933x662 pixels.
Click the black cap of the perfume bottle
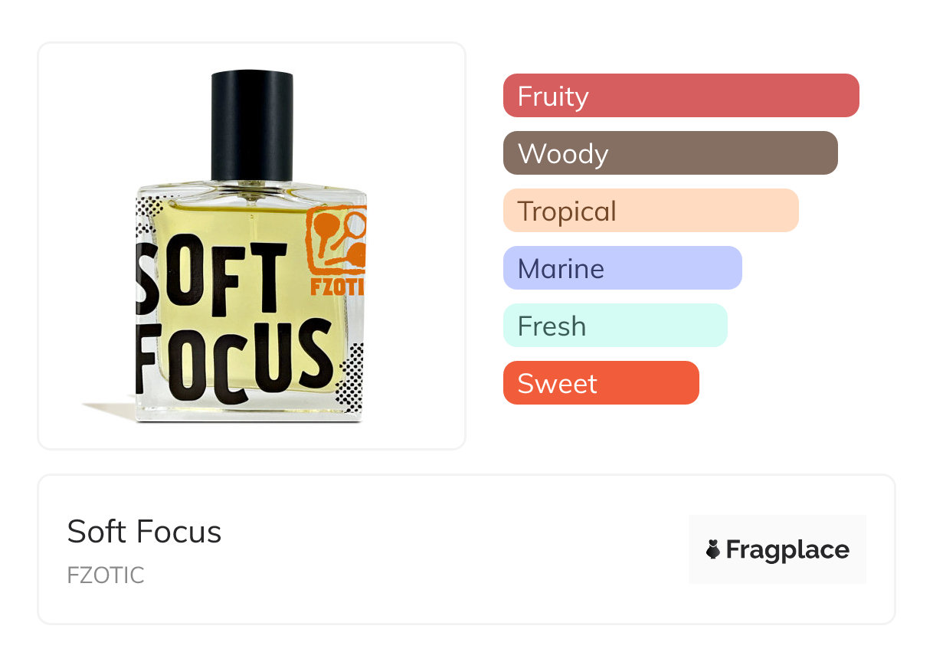click(252, 125)
